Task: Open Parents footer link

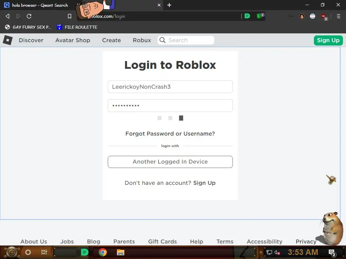Action: (x=124, y=241)
